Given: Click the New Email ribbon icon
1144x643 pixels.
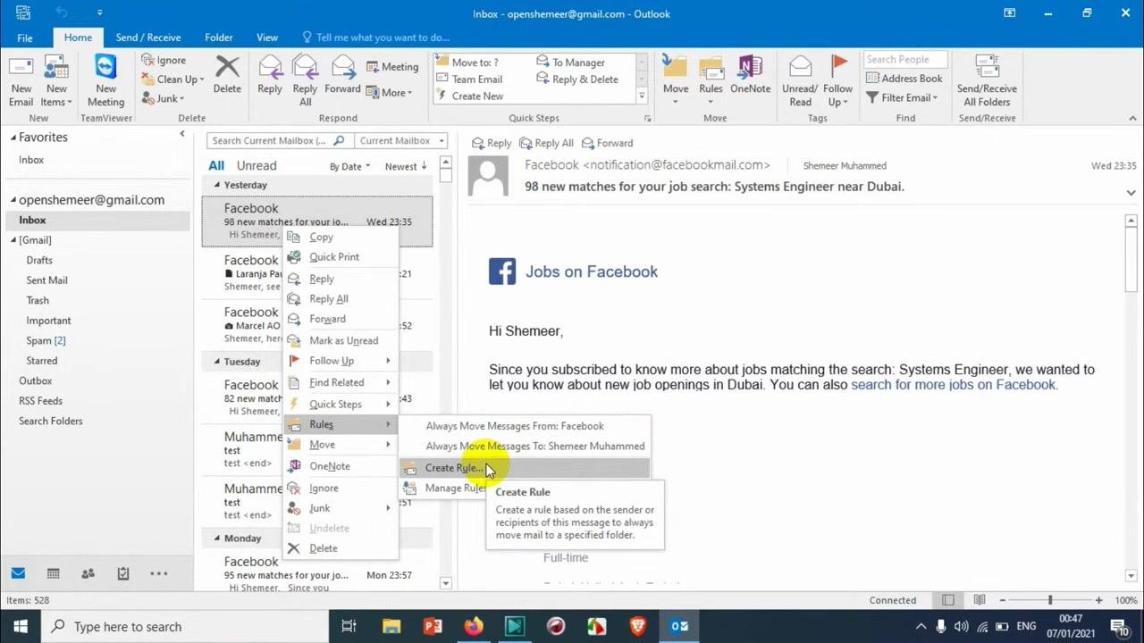Looking at the screenshot, I should tap(21, 80).
